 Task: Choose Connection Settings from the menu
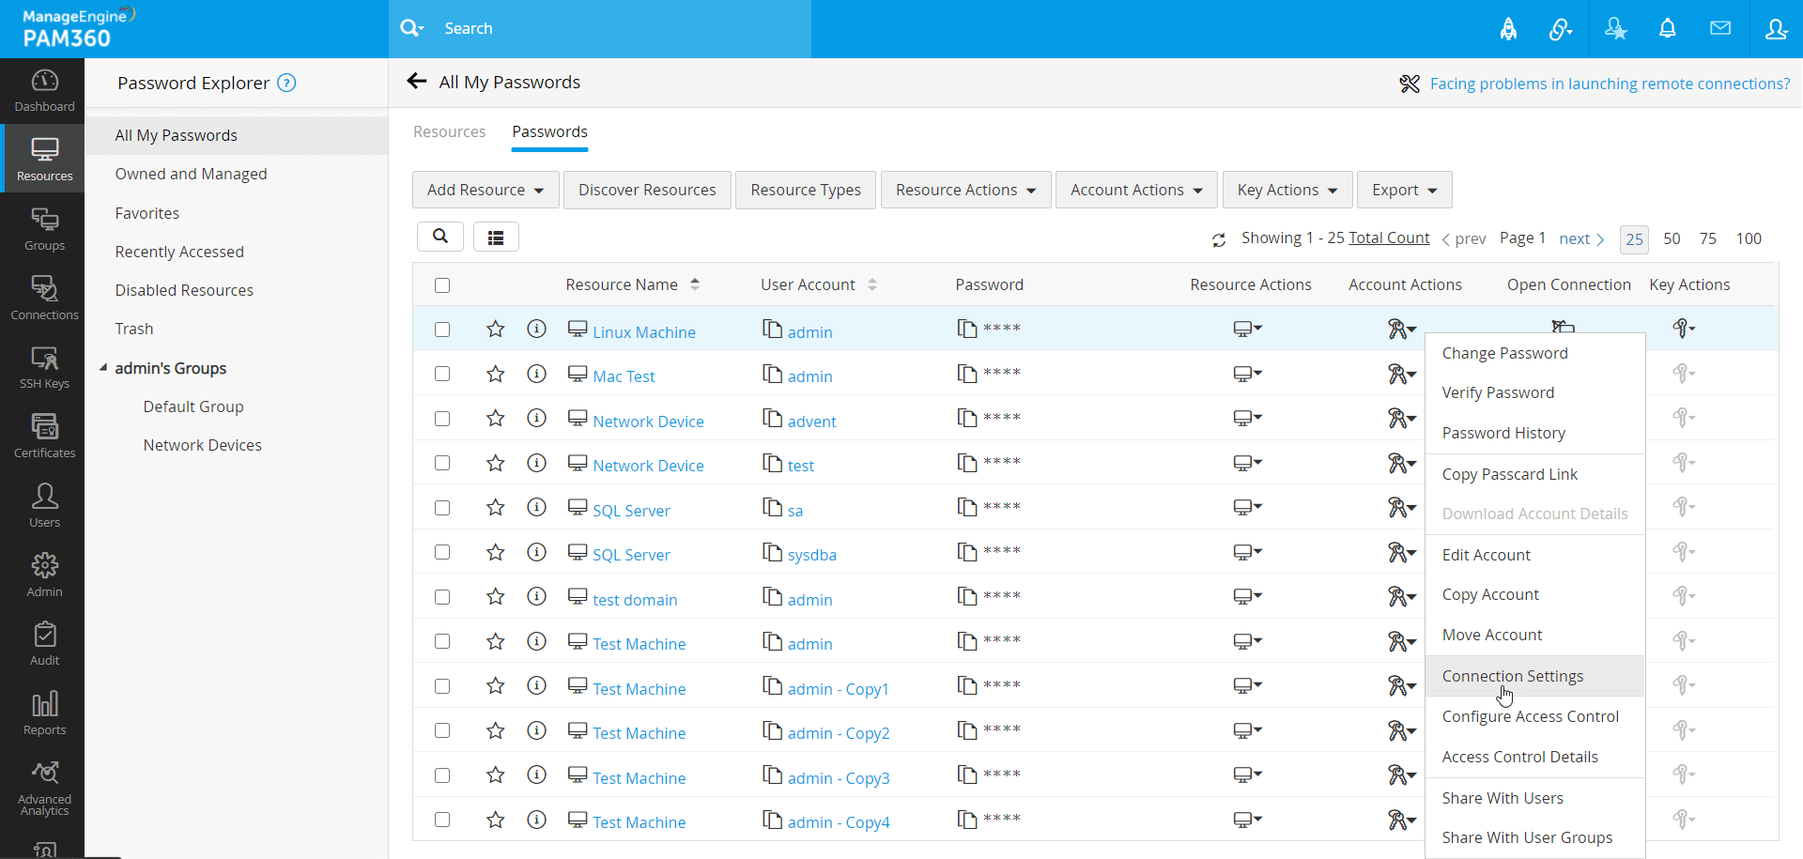tap(1512, 676)
